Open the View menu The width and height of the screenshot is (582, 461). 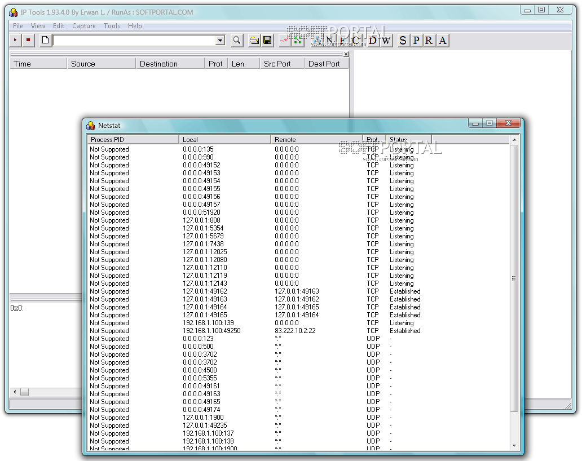click(38, 26)
